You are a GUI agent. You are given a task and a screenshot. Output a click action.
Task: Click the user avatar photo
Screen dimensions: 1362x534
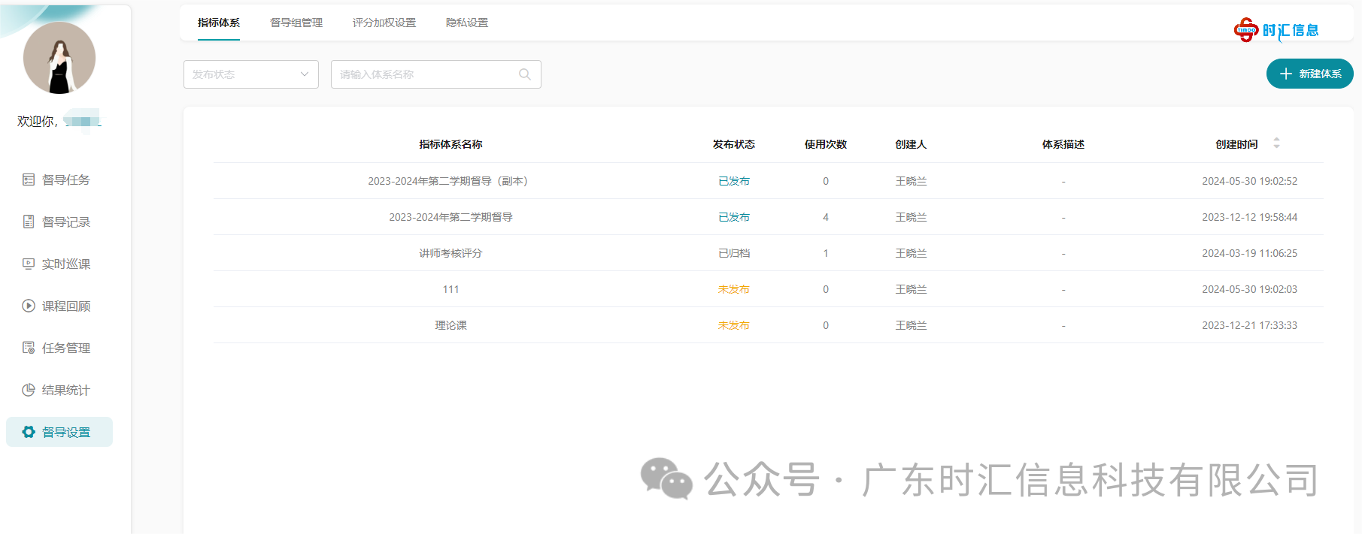pos(59,58)
